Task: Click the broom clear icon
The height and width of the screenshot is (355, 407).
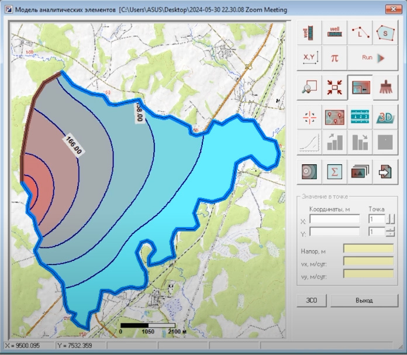Action: pos(385,88)
